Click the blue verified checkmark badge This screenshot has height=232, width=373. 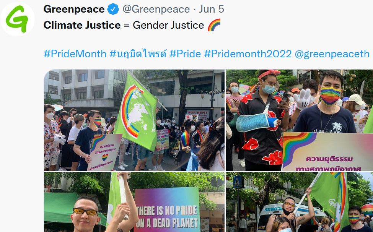pos(113,9)
